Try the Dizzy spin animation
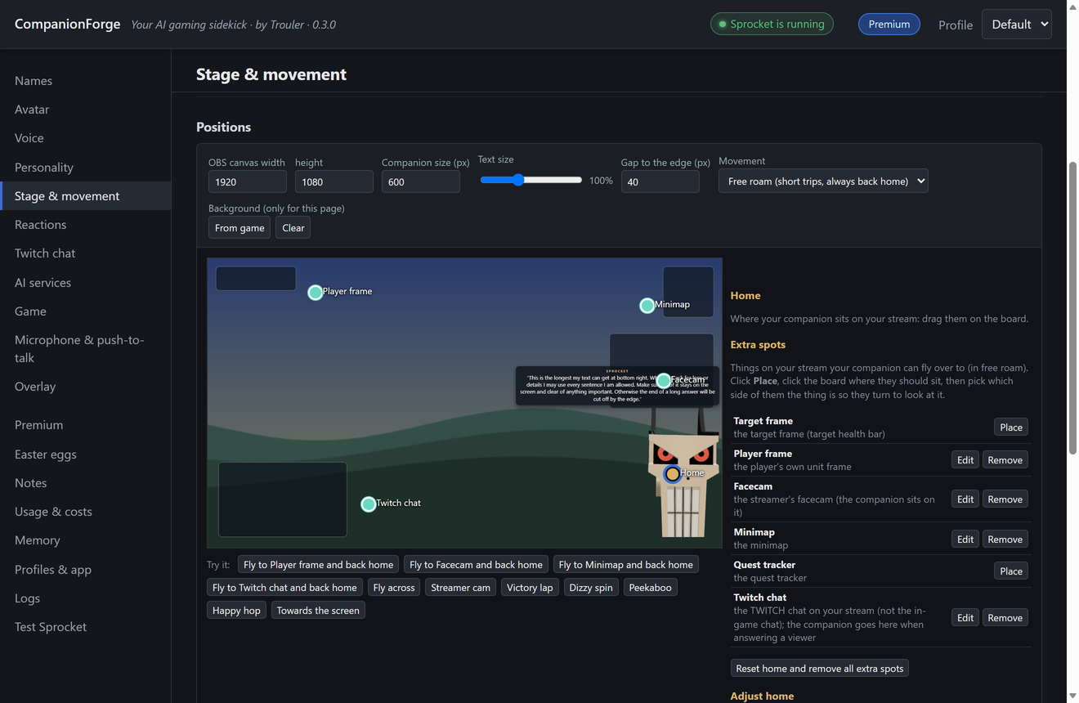The image size is (1079, 703). click(591, 588)
